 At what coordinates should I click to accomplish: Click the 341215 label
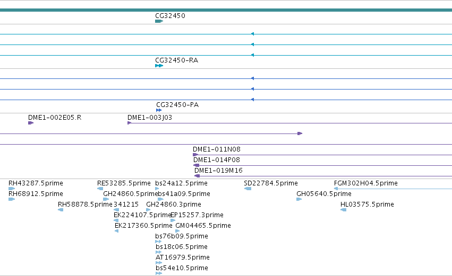click(126, 204)
